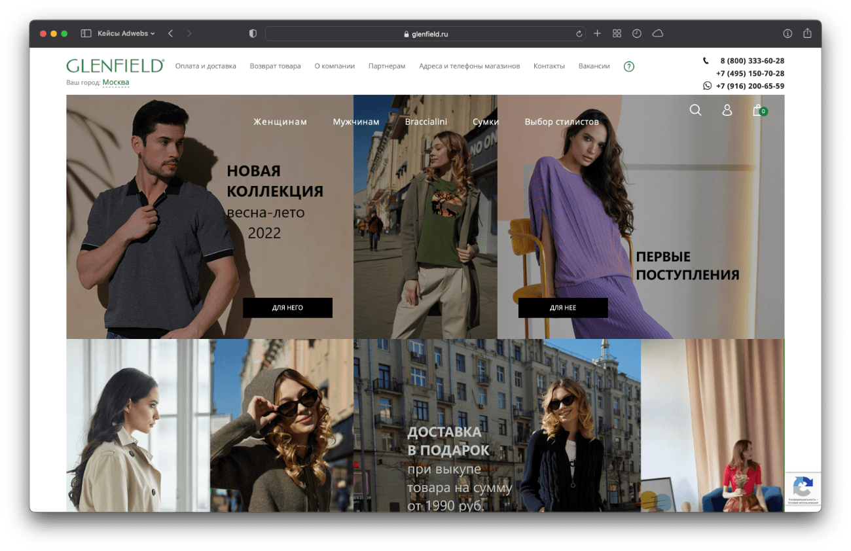This screenshot has height=551, width=851.
Task: Open the О компании page
Action: [335, 66]
